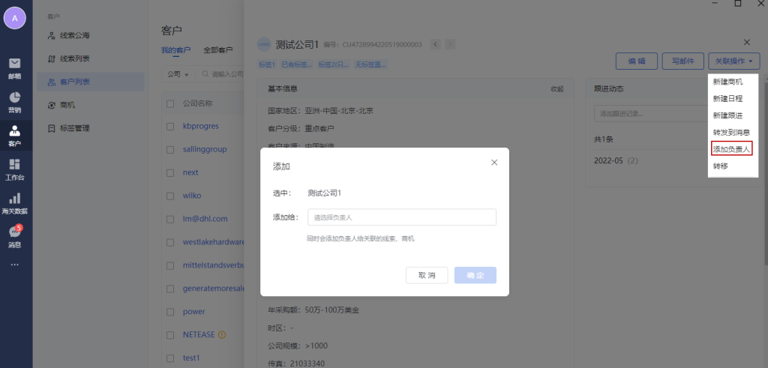The image size is (768, 368).
Task: Click the 取消 button in dialog
Action: (x=427, y=275)
